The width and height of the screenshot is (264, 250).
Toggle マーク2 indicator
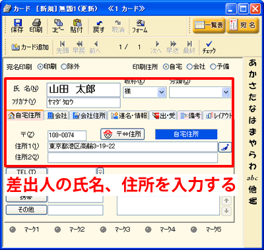(x=57, y=230)
